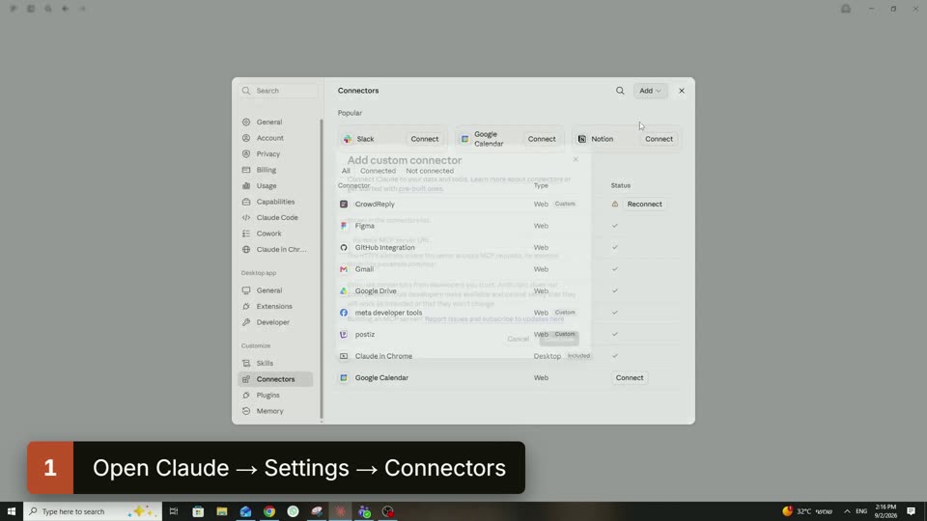The height and width of the screenshot is (521, 927).
Task: Connect the Slack connector
Action: pos(425,139)
